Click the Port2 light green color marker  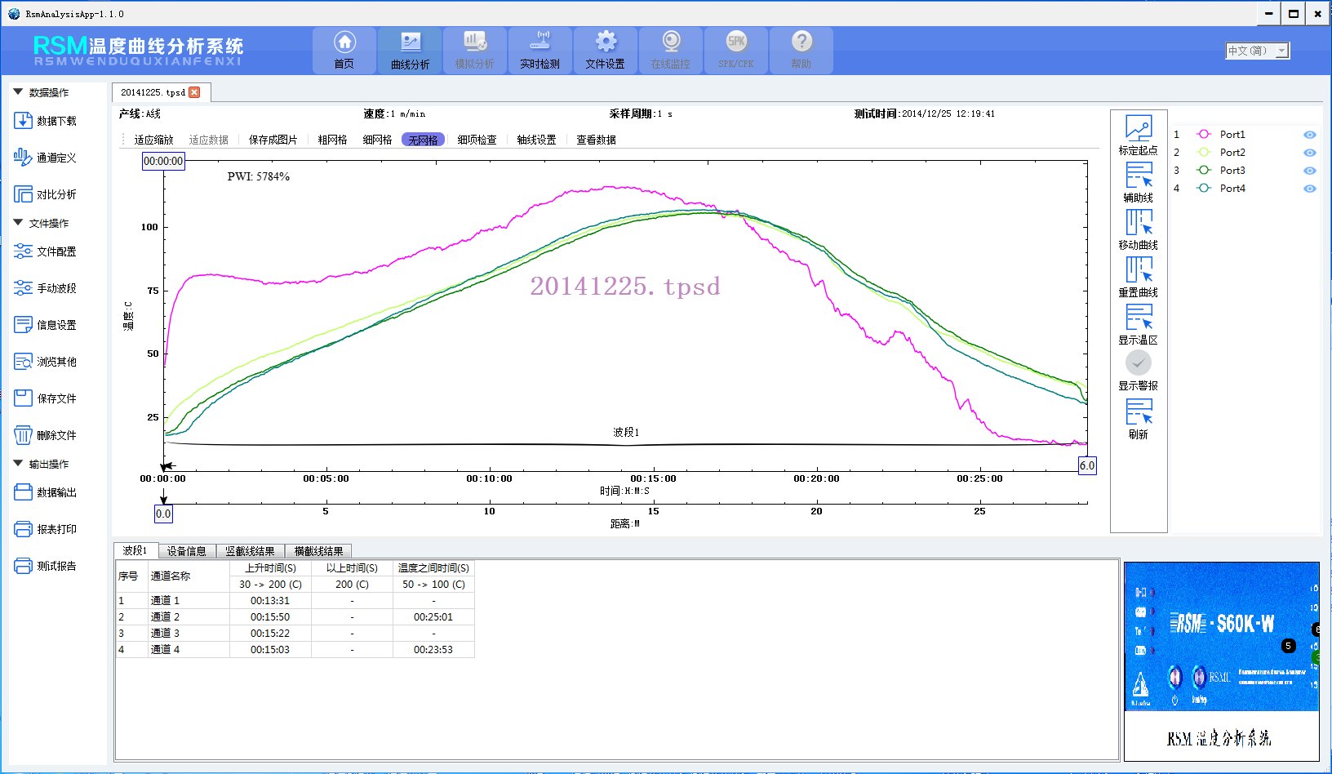pos(1203,153)
